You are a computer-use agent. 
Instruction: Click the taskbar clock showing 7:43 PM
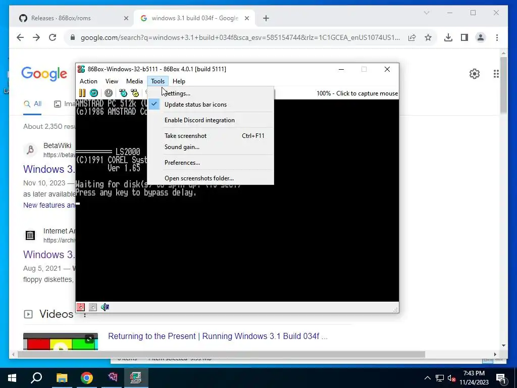(x=474, y=378)
